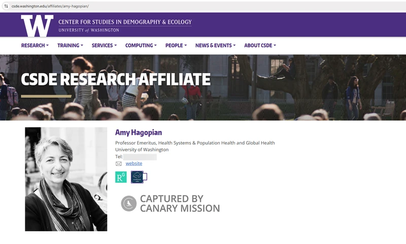Follow the website link

134,163
